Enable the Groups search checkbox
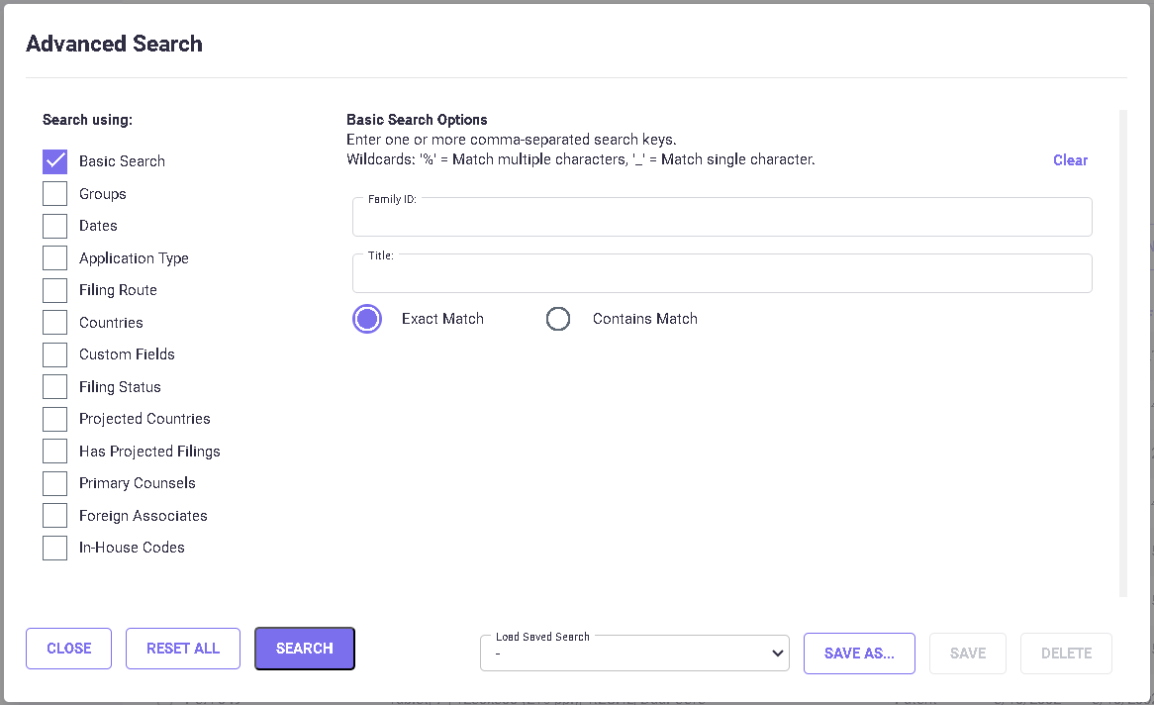The height and width of the screenshot is (705, 1154). click(x=55, y=194)
